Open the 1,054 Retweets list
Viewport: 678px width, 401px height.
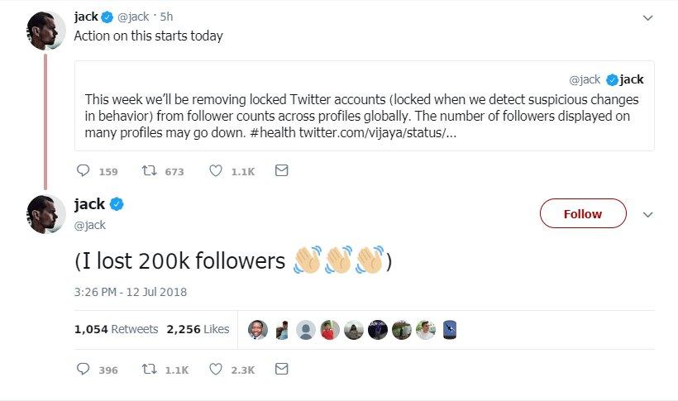[x=116, y=329]
